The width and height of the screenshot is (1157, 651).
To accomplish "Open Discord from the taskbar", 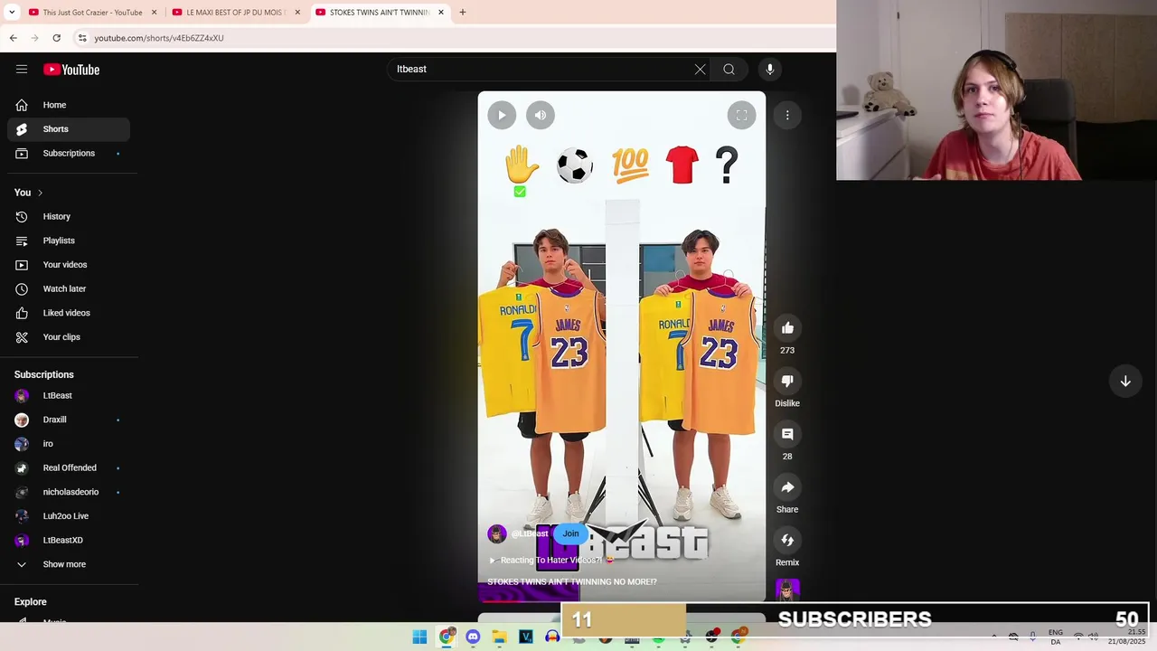I will pyautogui.click(x=473, y=637).
